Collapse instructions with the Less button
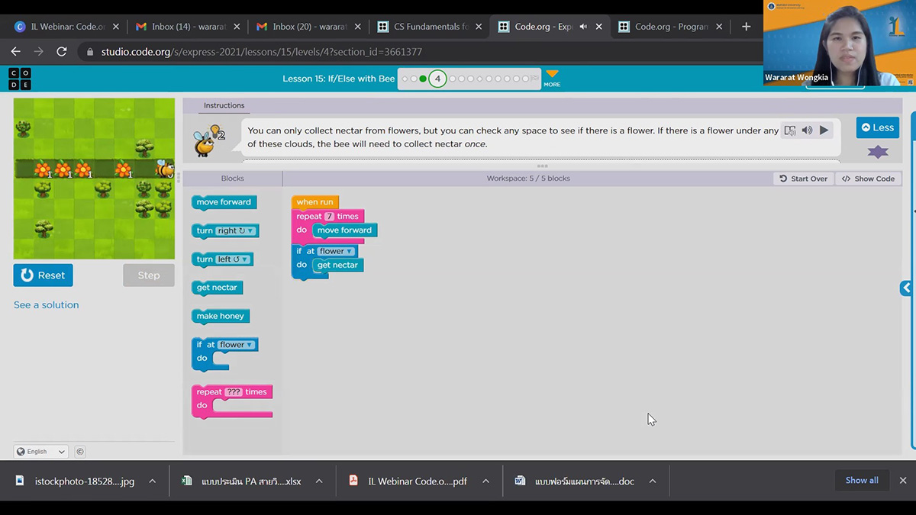 pos(877,127)
